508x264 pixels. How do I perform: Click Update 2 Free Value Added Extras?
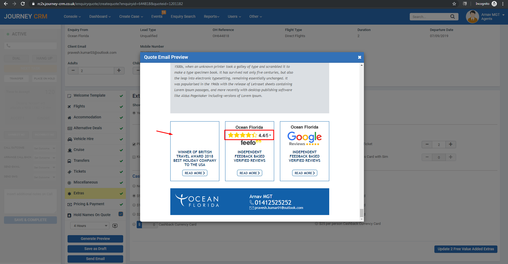point(466,249)
